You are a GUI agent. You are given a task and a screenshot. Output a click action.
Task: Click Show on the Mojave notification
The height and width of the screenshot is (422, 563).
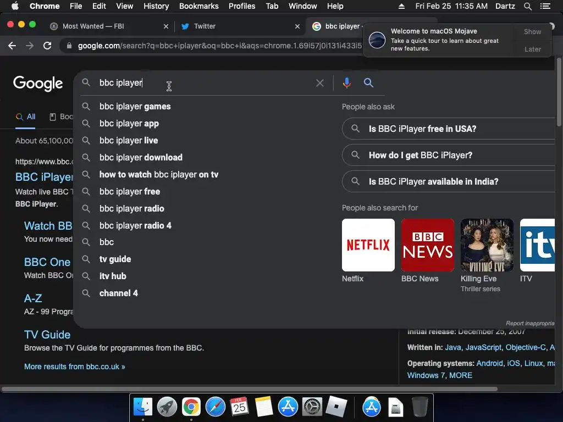pos(532,31)
